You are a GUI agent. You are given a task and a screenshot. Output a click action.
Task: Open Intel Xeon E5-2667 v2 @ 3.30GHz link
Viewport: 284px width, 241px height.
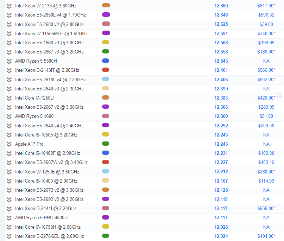point(49,107)
